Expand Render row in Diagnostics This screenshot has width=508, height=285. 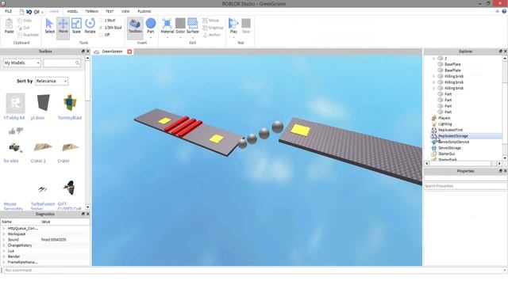[x=4, y=256]
